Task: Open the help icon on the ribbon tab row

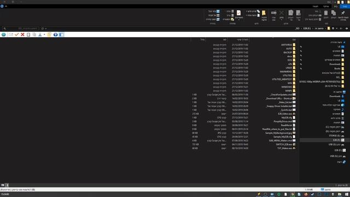Action: (x=2, y=6)
